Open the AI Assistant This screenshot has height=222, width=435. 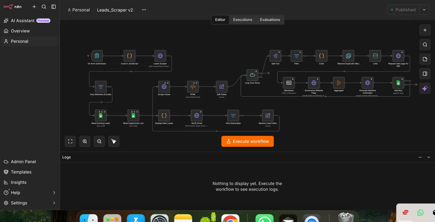point(30,21)
